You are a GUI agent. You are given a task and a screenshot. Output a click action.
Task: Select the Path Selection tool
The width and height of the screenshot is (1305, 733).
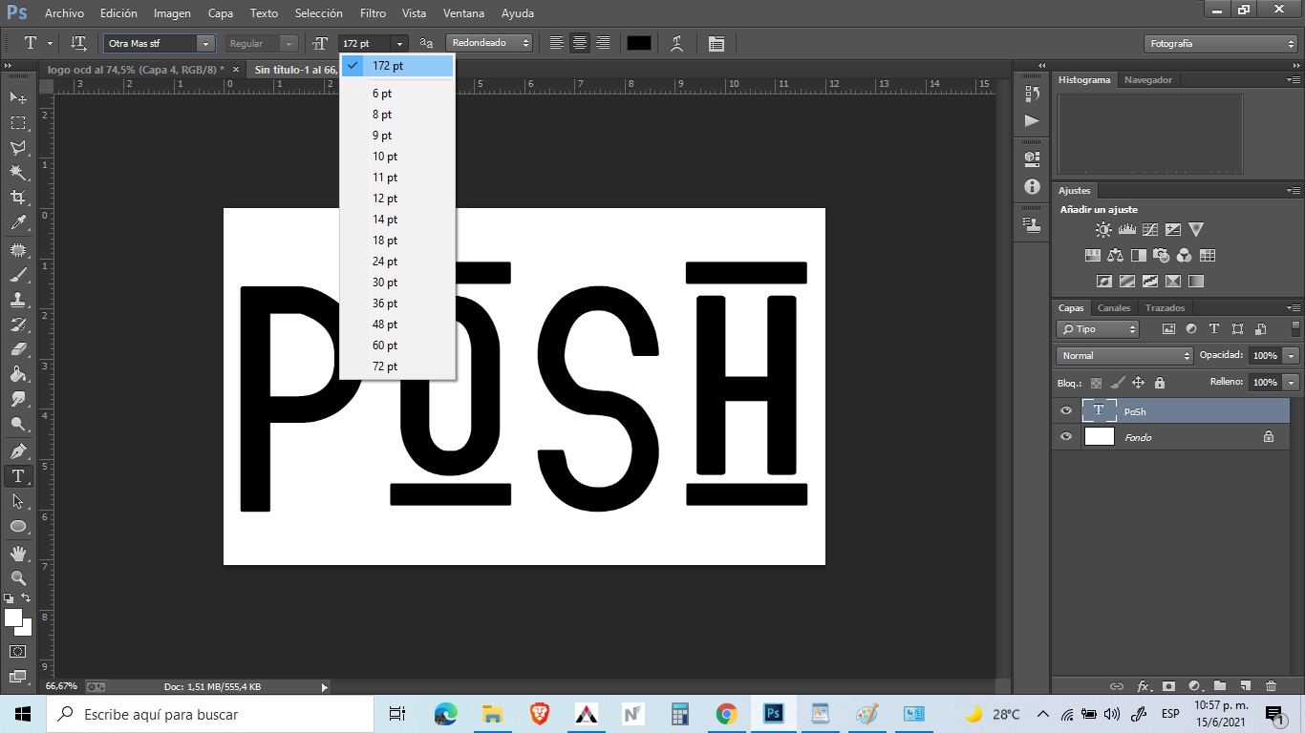click(18, 501)
